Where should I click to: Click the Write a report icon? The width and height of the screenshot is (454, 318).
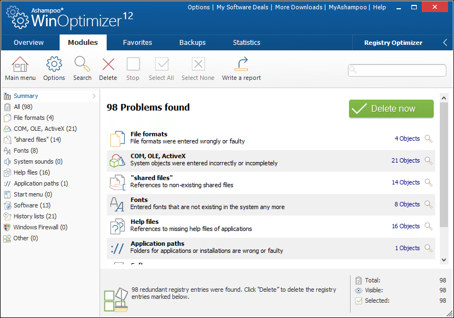[x=241, y=64]
